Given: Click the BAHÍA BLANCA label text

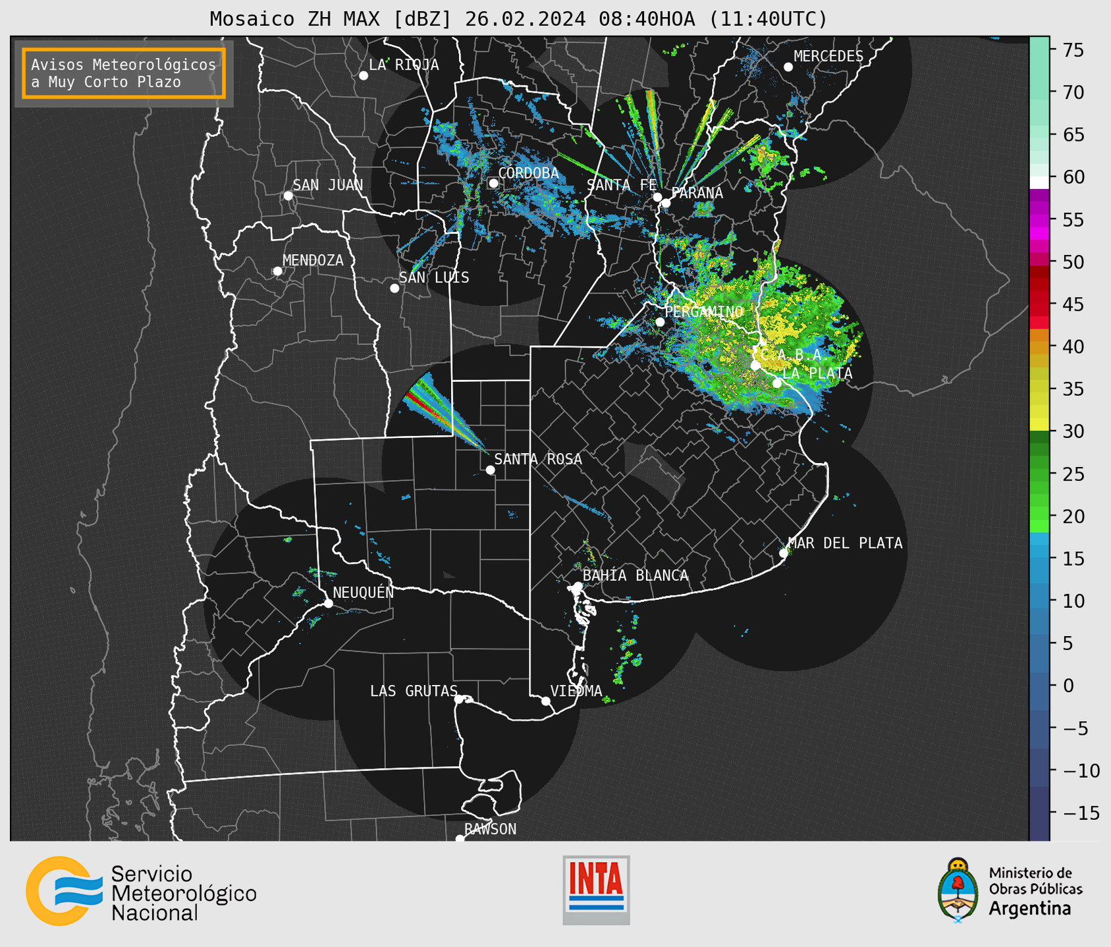Looking at the screenshot, I should point(636,575).
